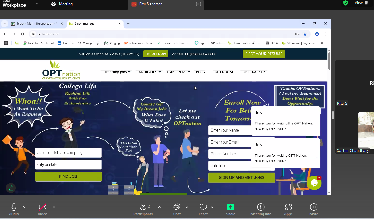
Task: Open the Chat panel icon
Action: pos(177,207)
